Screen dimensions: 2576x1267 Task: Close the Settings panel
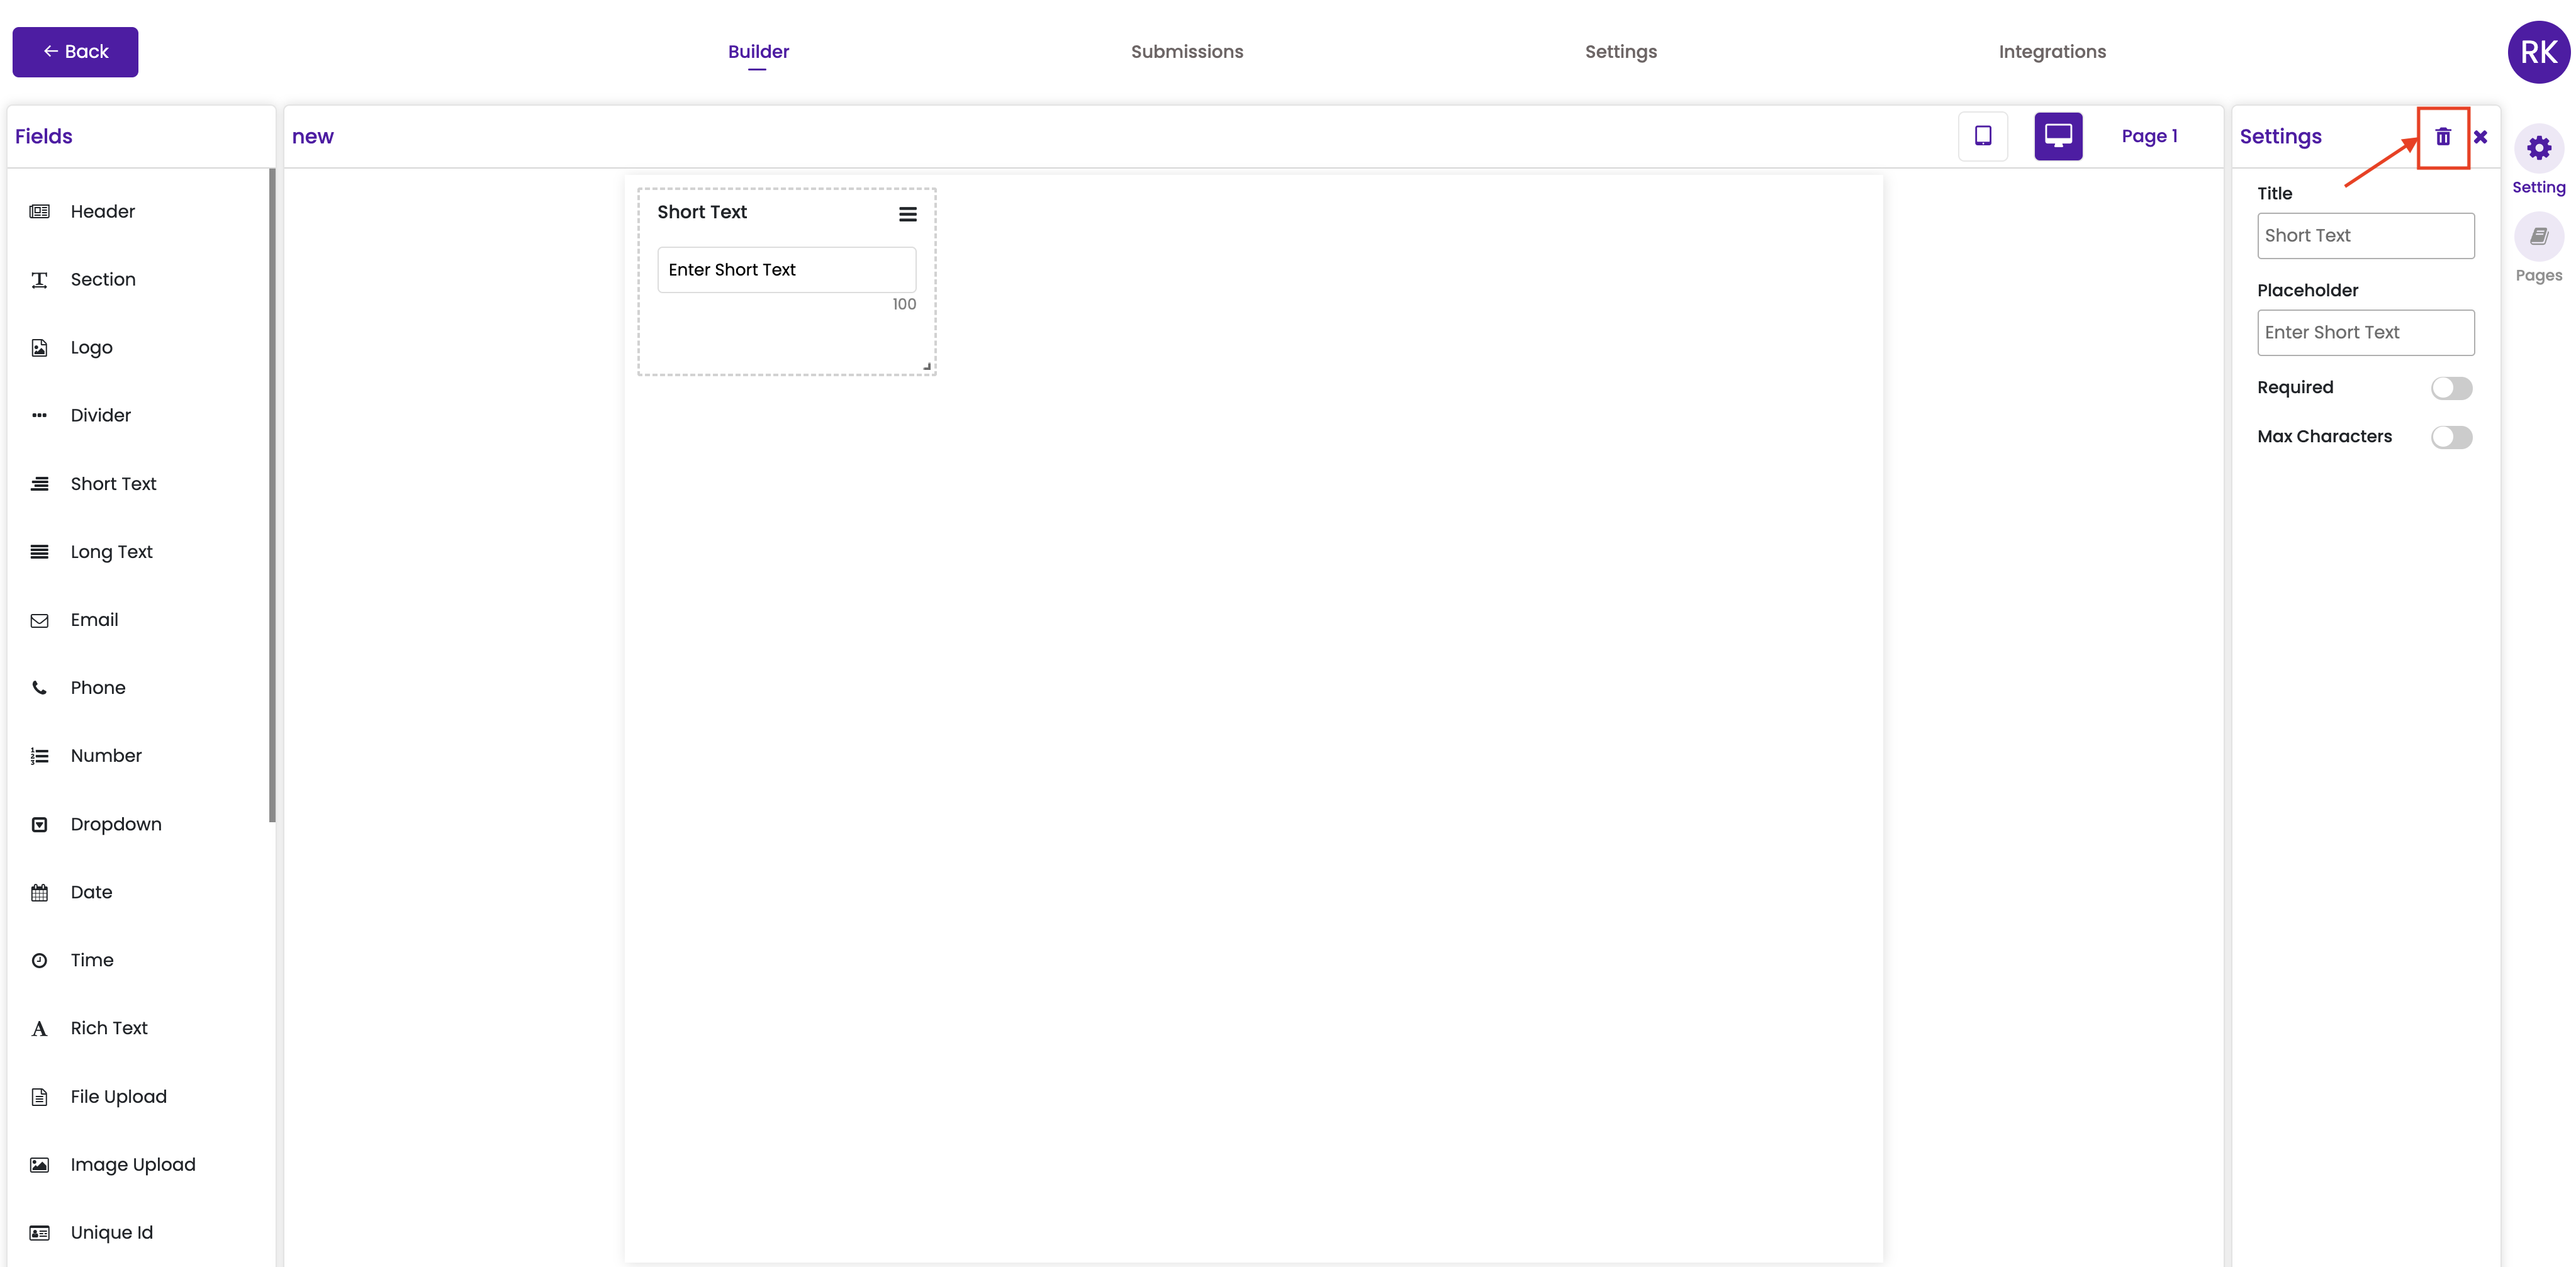pos(2480,137)
